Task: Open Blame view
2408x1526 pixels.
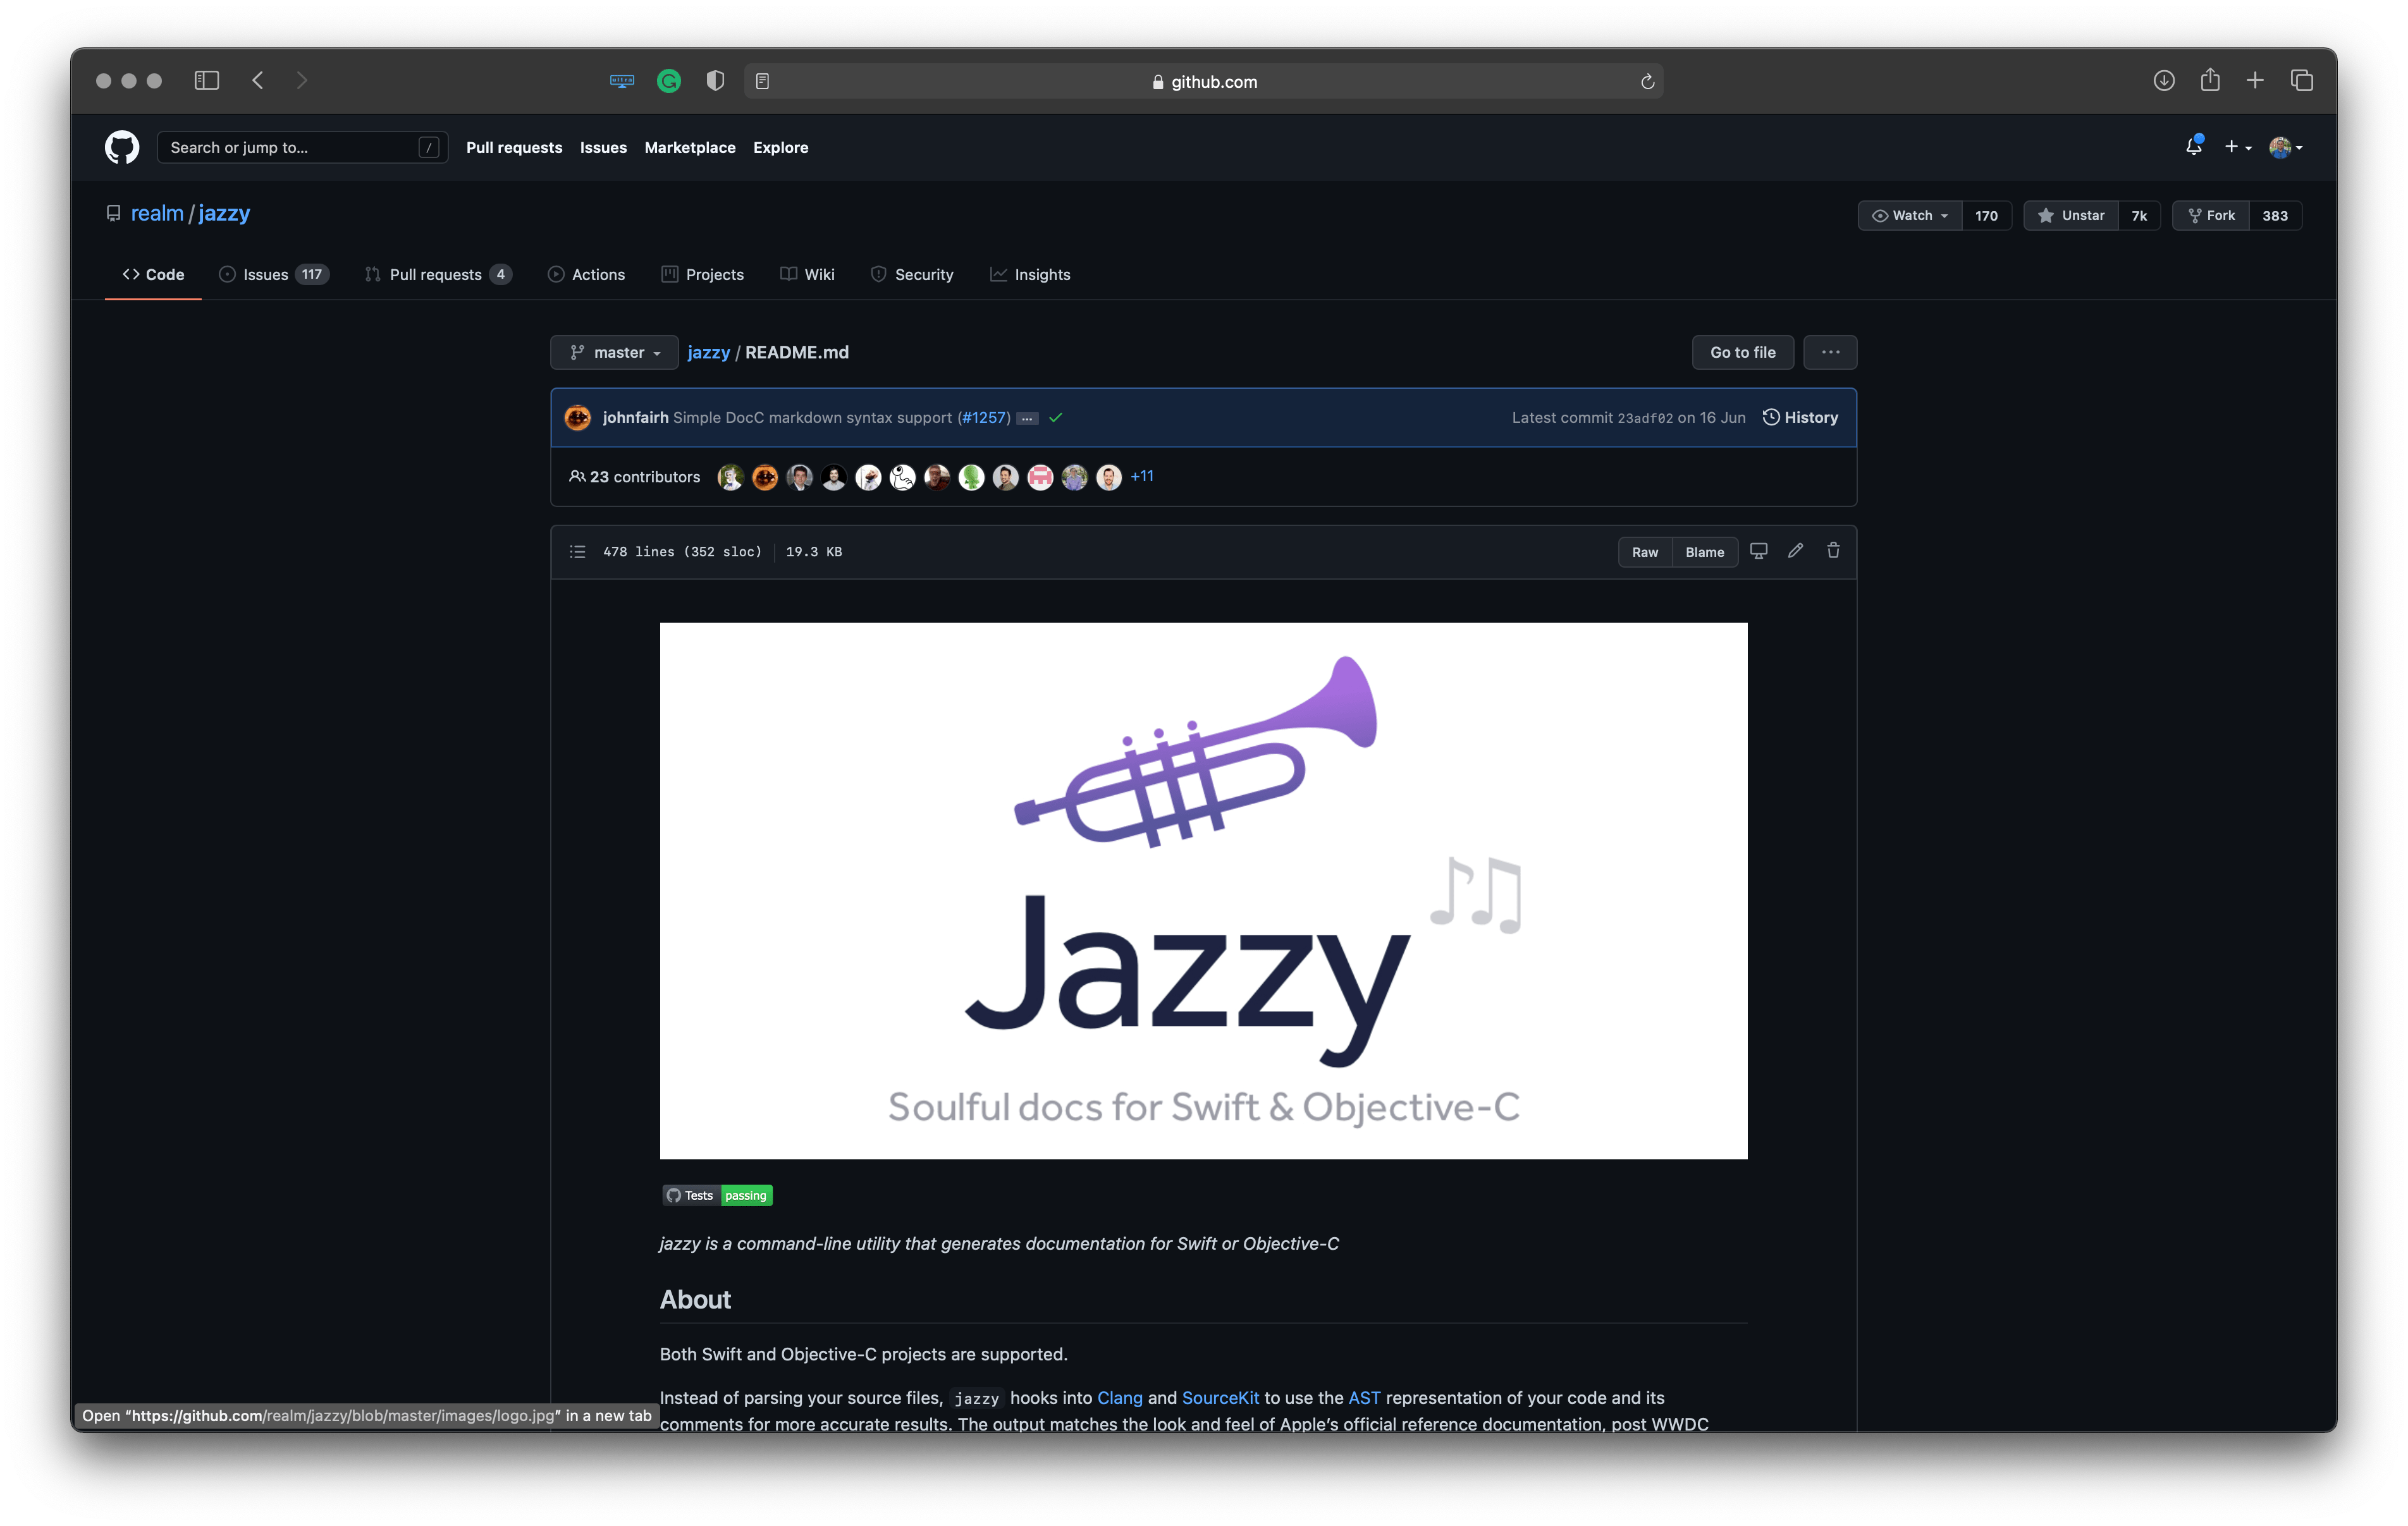Action: click(x=1705, y=552)
